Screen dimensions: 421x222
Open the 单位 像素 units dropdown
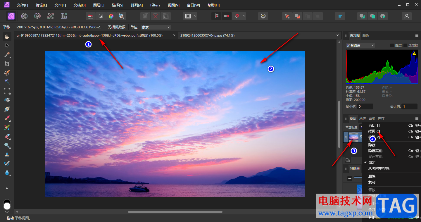coord(156,27)
